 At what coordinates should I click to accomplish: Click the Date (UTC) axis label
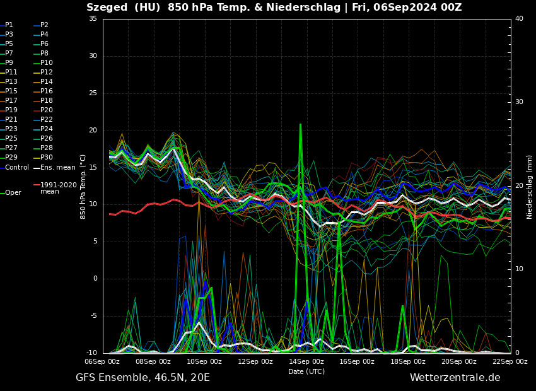306,372
